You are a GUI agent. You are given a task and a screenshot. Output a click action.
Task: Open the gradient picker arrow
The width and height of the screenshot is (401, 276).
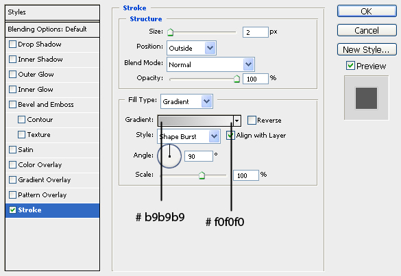point(236,121)
